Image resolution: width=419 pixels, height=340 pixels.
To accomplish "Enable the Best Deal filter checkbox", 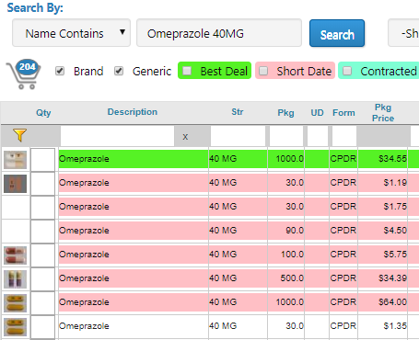I will coord(187,71).
